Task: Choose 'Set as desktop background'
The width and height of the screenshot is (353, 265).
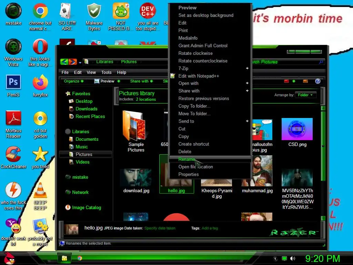Action: 210,15
